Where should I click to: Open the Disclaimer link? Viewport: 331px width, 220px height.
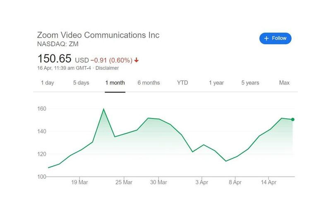click(107, 68)
